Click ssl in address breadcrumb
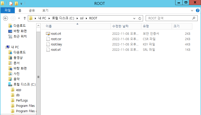The image size is (201, 115). pos(82,18)
